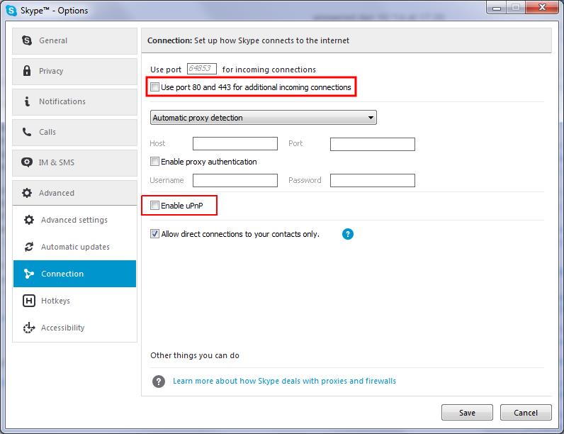The width and height of the screenshot is (564, 434).
Task: Click the Cancel button
Action: (525, 413)
